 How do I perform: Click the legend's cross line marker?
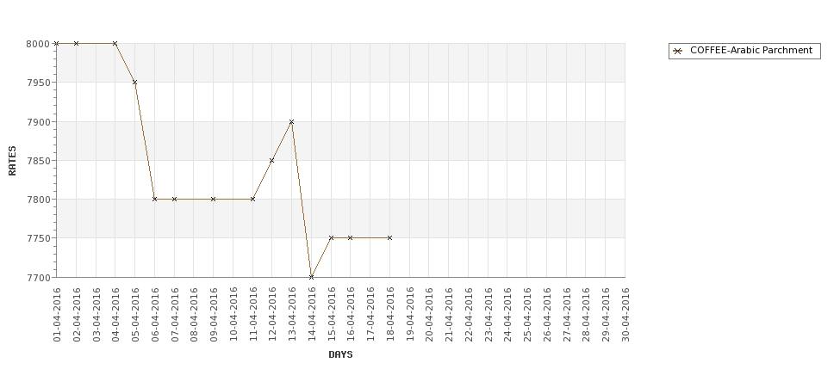[x=678, y=52]
